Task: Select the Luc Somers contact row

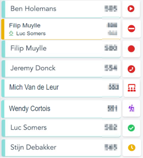Action: tap(61, 128)
